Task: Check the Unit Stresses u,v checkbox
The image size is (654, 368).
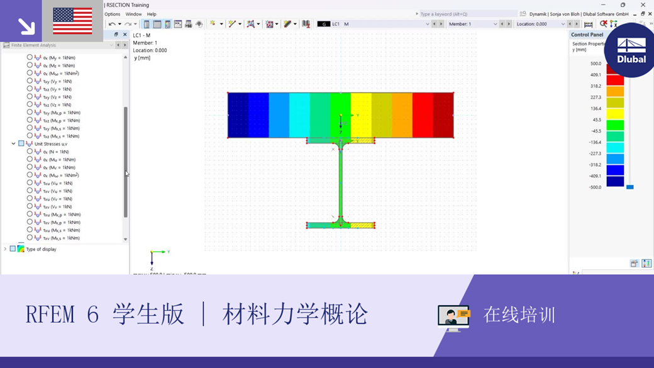Action: click(x=21, y=143)
